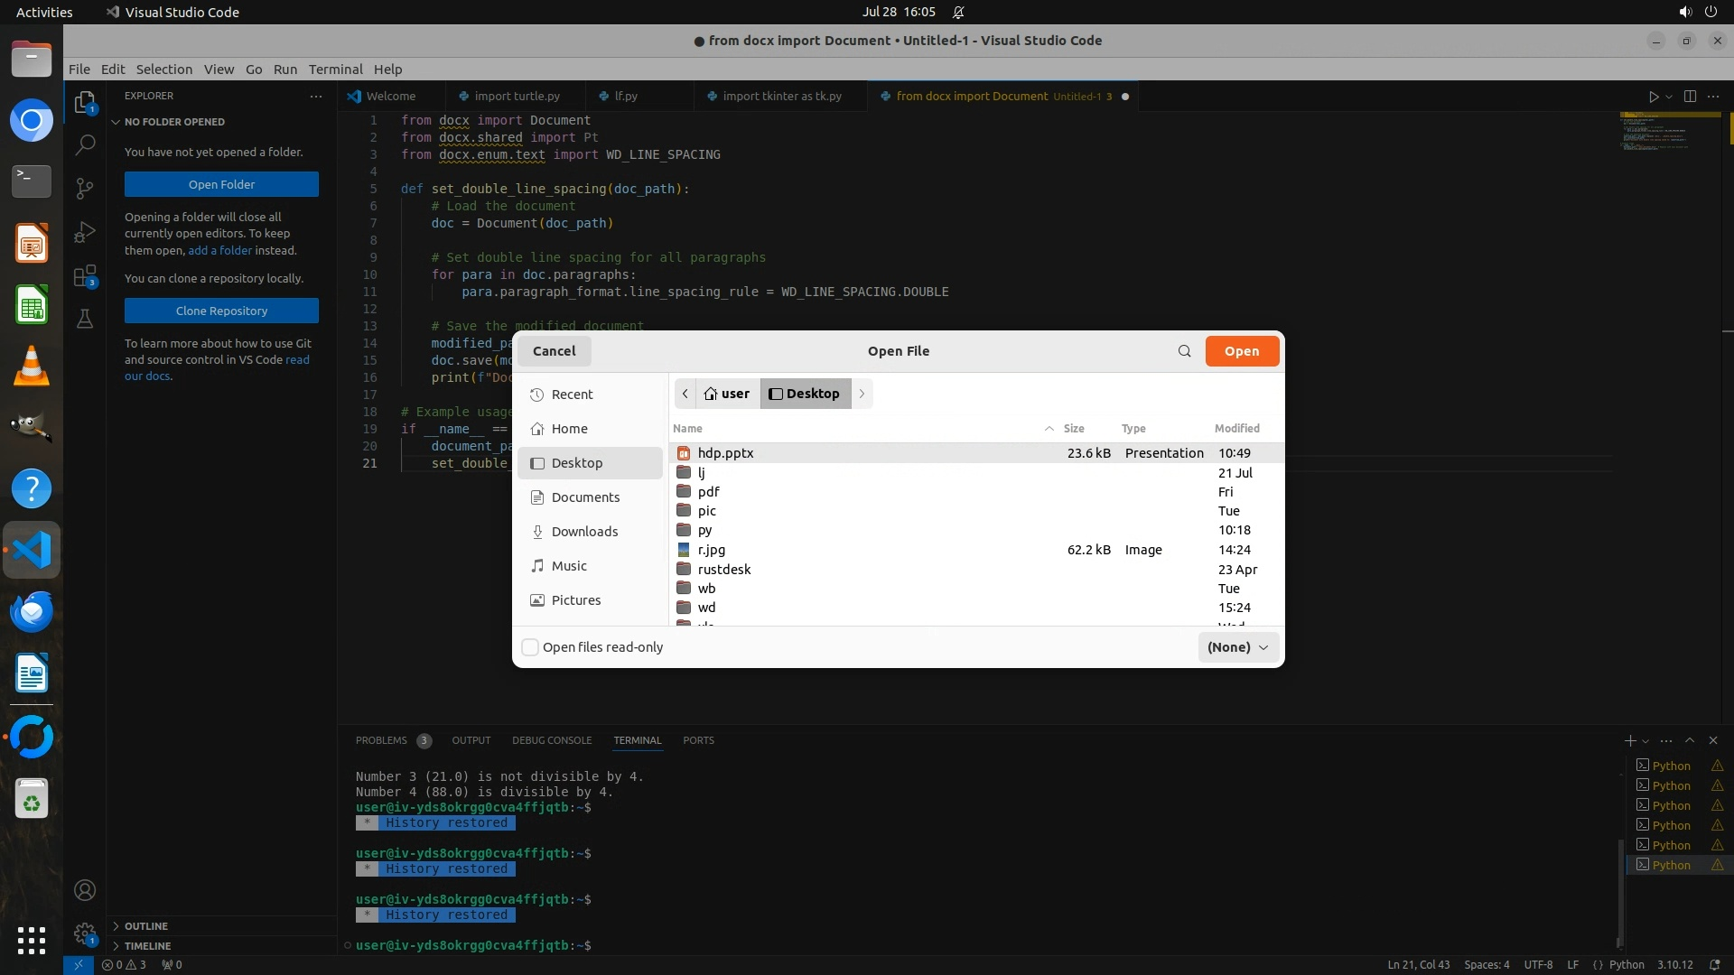The height and width of the screenshot is (975, 1734).
Task: Enable Open files read-only checkbox
Action: (531, 647)
